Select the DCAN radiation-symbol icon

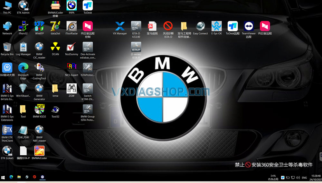click(x=55, y=47)
